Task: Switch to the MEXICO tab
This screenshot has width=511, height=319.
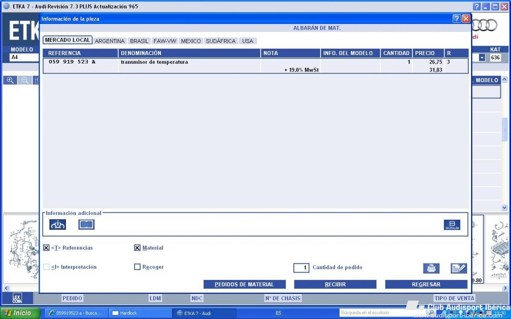Action: [191, 41]
